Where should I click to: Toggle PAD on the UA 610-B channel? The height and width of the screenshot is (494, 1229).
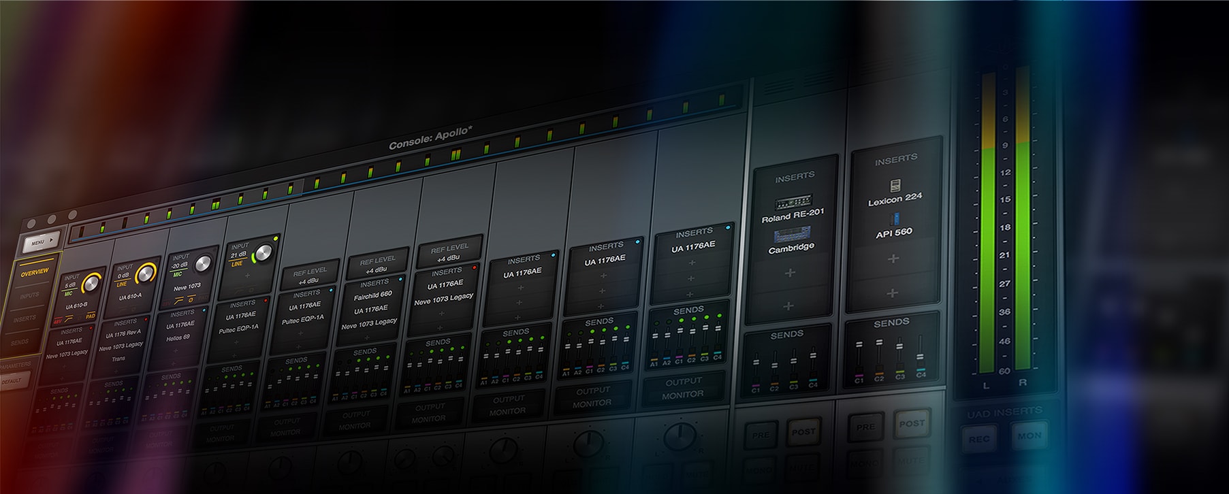coord(90,316)
